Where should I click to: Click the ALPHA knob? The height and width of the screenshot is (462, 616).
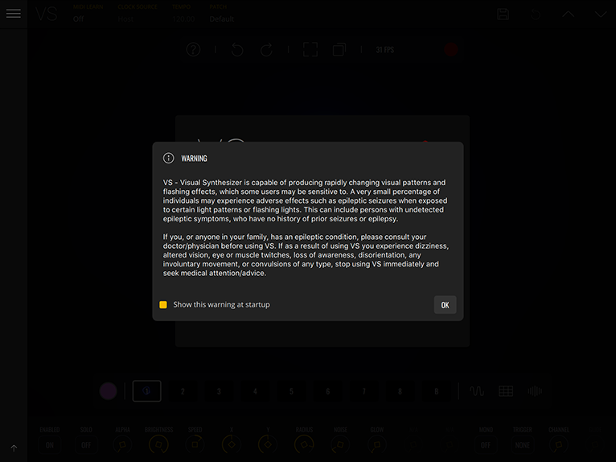pos(122,445)
